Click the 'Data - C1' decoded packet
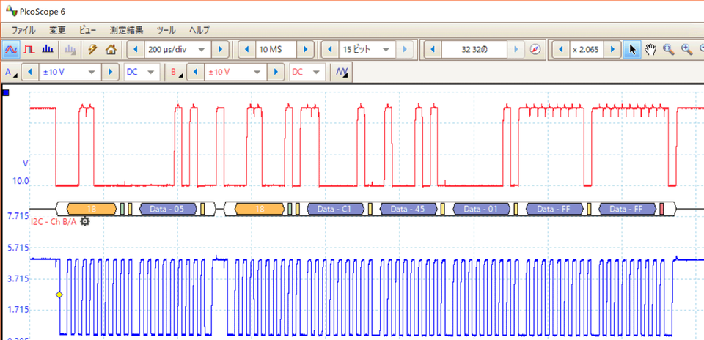 pyautogui.click(x=334, y=209)
